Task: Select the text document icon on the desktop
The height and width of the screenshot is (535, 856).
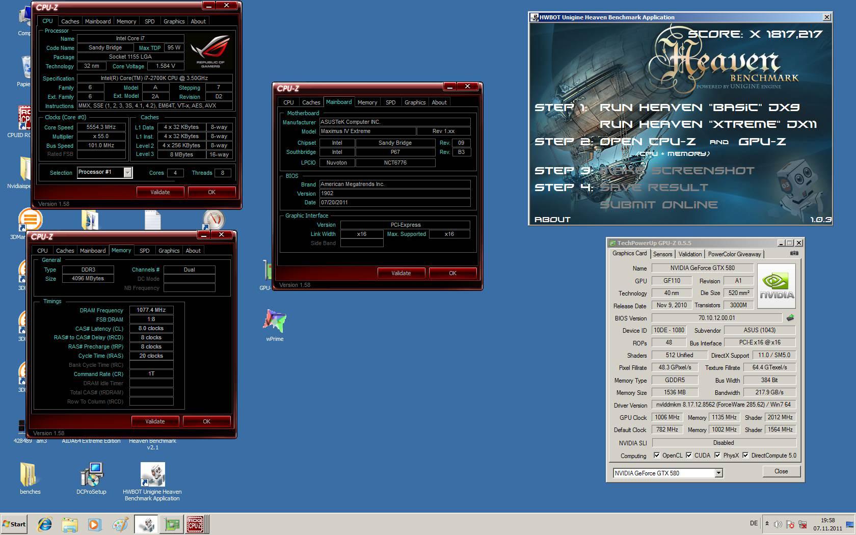Action: [x=152, y=220]
